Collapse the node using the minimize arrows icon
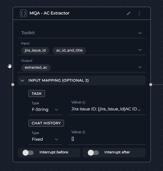Screen dimensions: 163x171 [x=129, y=13]
